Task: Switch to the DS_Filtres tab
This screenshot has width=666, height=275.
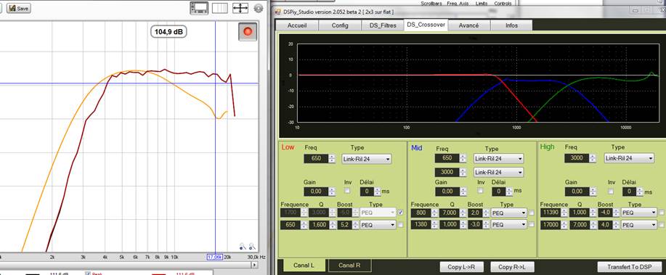Action: 383,25
